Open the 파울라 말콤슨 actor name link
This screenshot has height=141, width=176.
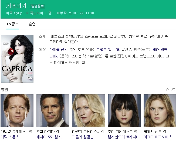[x=83, y=137]
